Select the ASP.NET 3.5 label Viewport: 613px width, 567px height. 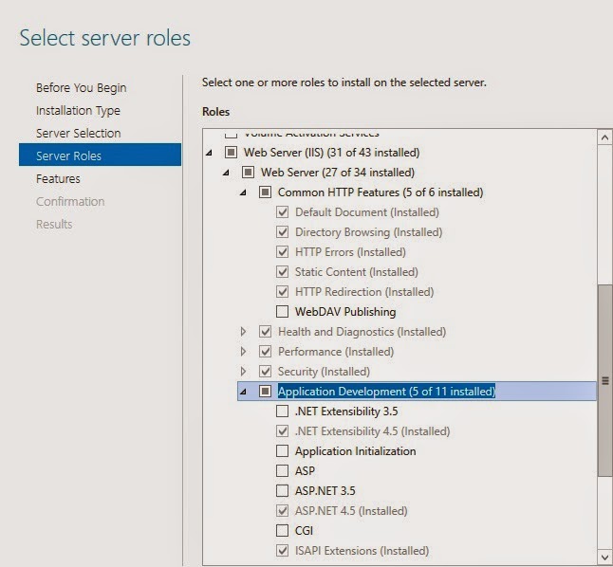(325, 491)
